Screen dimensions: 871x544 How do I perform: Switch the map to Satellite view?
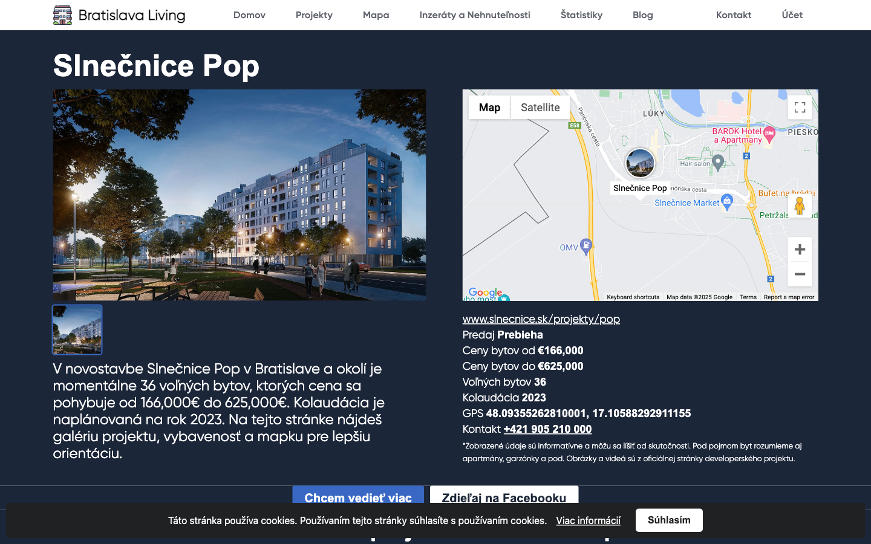(540, 107)
